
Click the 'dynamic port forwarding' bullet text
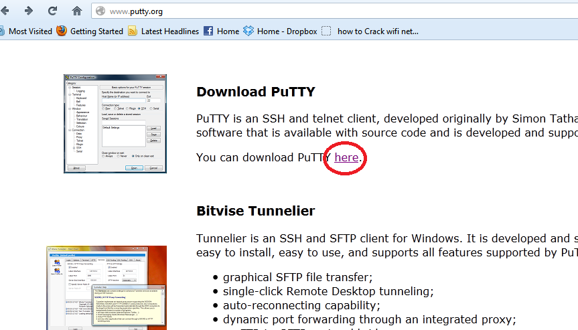pyautogui.click(x=369, y=319)
